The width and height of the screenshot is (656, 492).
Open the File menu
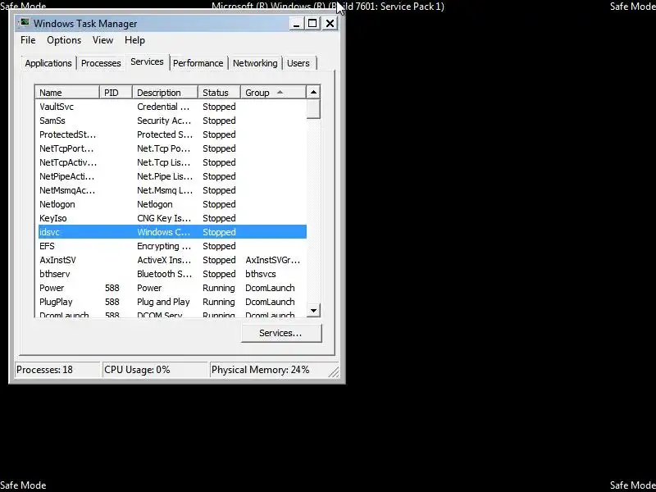[28, 40]
